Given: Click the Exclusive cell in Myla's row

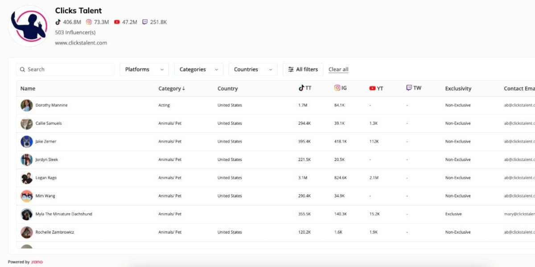Looking at the screenshot, I should pyautogui.click(x=453, y=214).
